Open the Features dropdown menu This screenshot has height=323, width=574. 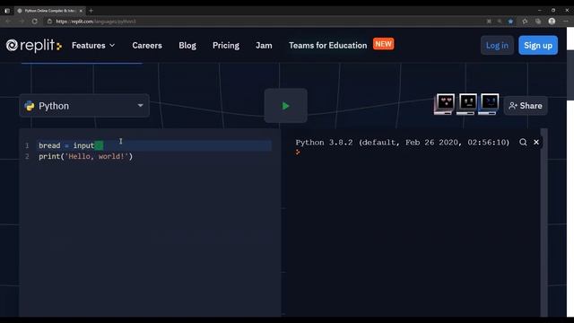point(93,46)
